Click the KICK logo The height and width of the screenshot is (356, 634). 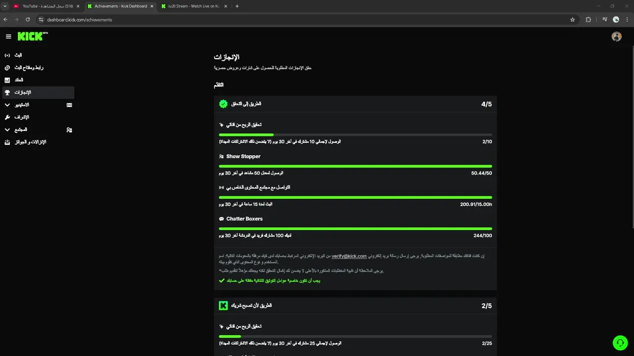tap(31, 36)
